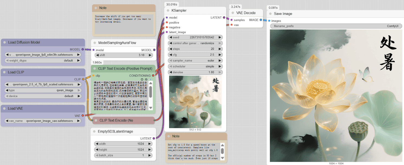The image size is (404, 165).
Task: Open the sampler_name dropdown showing euler
Action: pyautogui.click(x=195, y=61)
